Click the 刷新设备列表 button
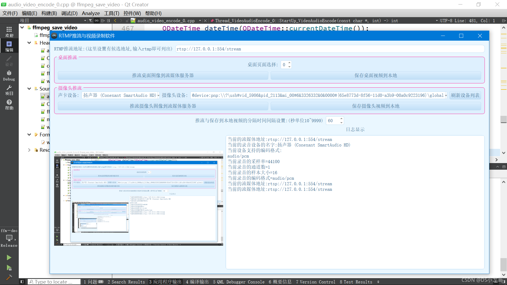Viewport: 507px width, 285px height. (x=465, y=95)
